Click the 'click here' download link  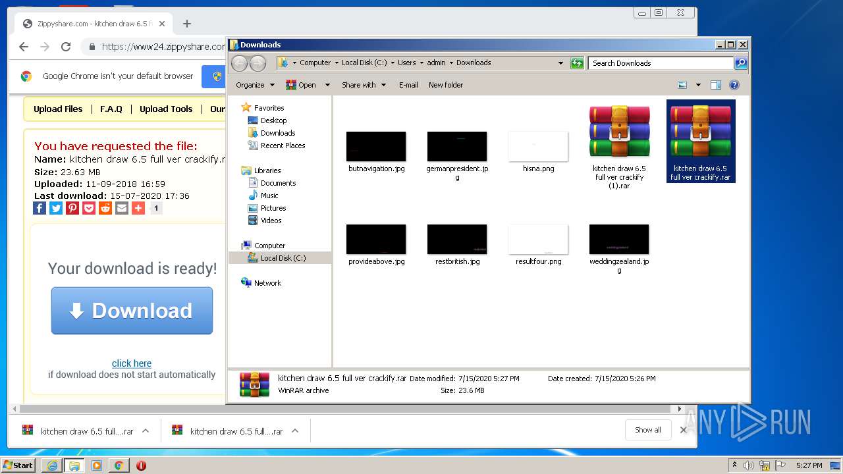(132, 363)
